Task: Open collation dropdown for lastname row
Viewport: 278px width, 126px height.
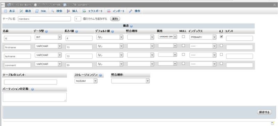Action: pyautogui.click(x=141, y=55)
